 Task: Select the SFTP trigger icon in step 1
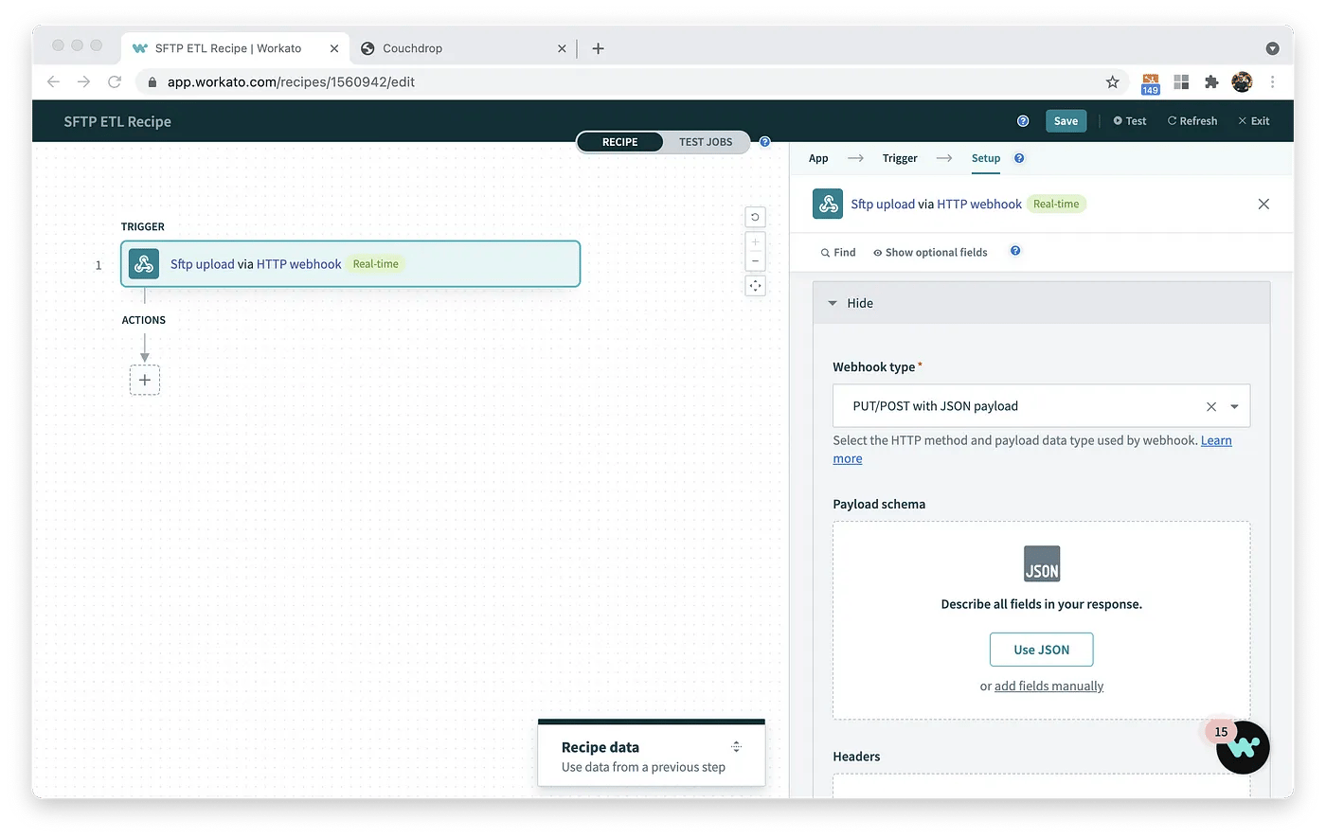pyautogui.click(x=143, y=264)
